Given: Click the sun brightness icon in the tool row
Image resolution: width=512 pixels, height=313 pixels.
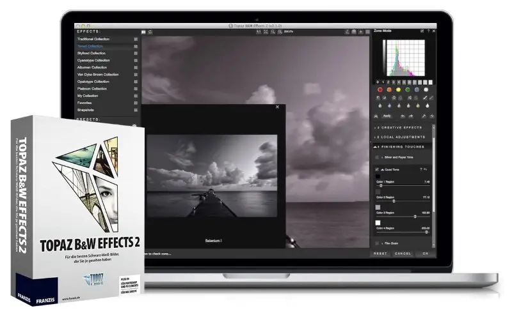Looking at the screenshot, I should (394, 98).
